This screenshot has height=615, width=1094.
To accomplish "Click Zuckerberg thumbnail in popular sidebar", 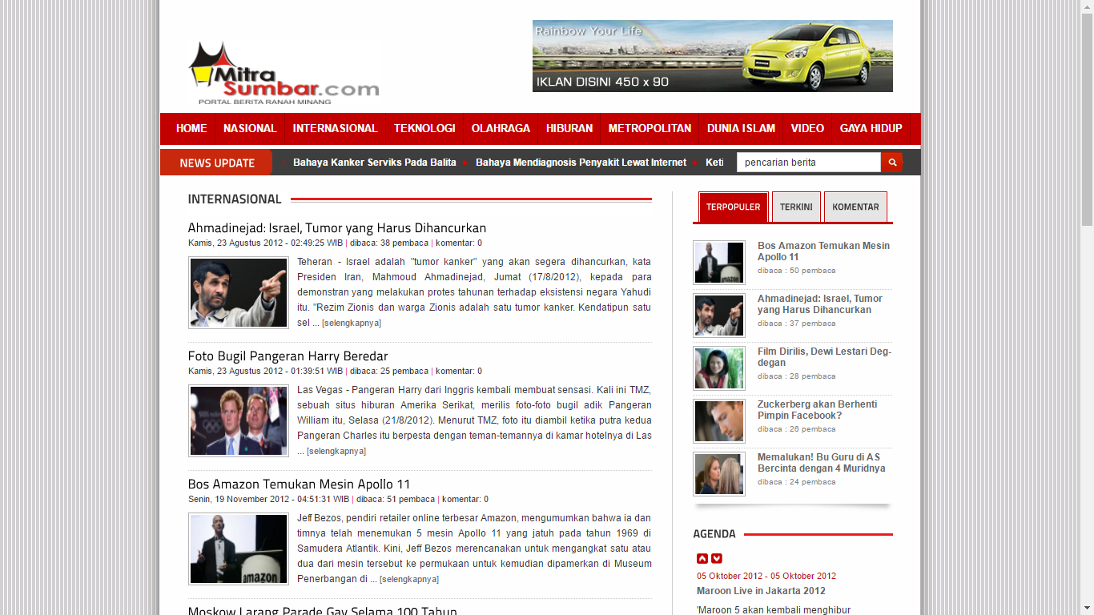I will 718,421.
